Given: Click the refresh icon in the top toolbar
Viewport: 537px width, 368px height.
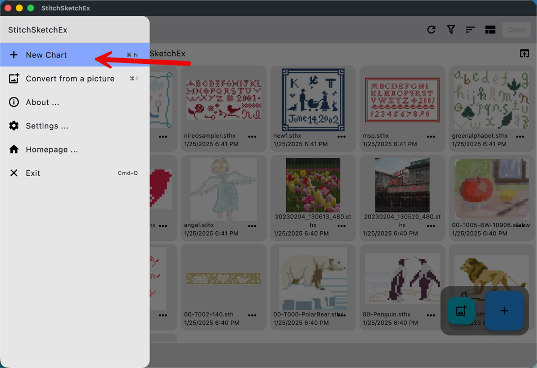Looking at the screenshot, I should pyautogui.click(x=431, y=30).
